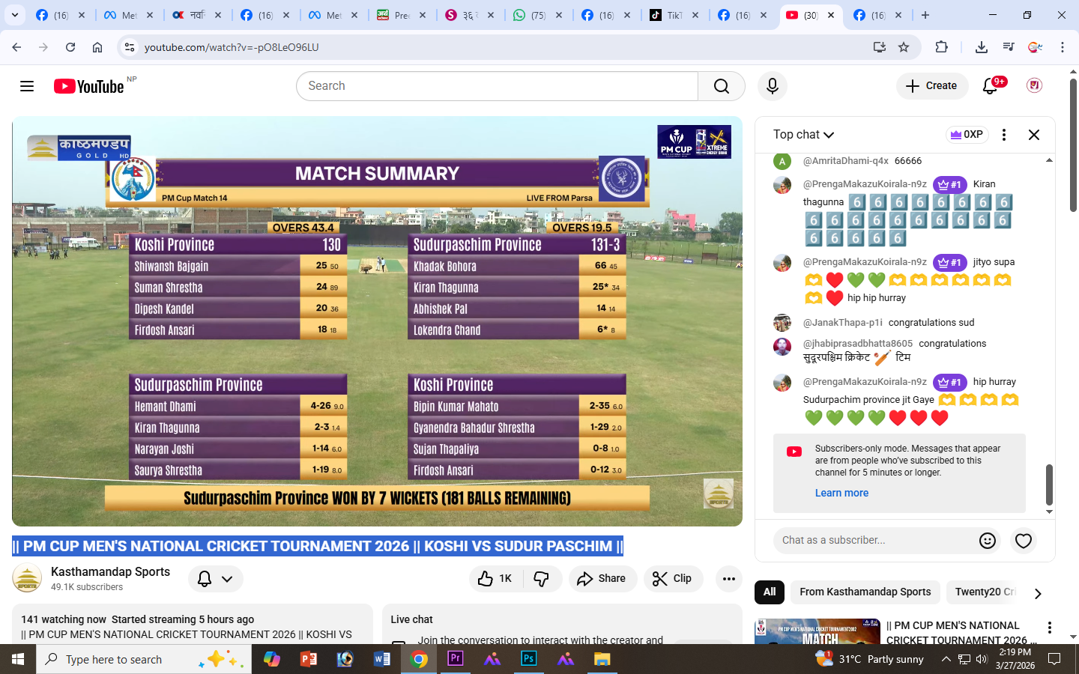The image size is (1079, 674).
Task: Show more filter chips with right chevron
Action: point(1038,593)
